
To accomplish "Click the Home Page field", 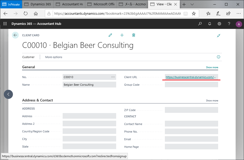I will pyautogui.click(x=191, y=147).
